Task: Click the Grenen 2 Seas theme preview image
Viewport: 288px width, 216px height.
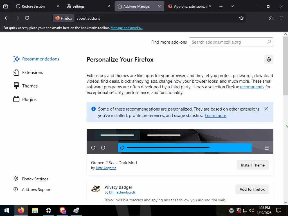Action: click(180, 141)
